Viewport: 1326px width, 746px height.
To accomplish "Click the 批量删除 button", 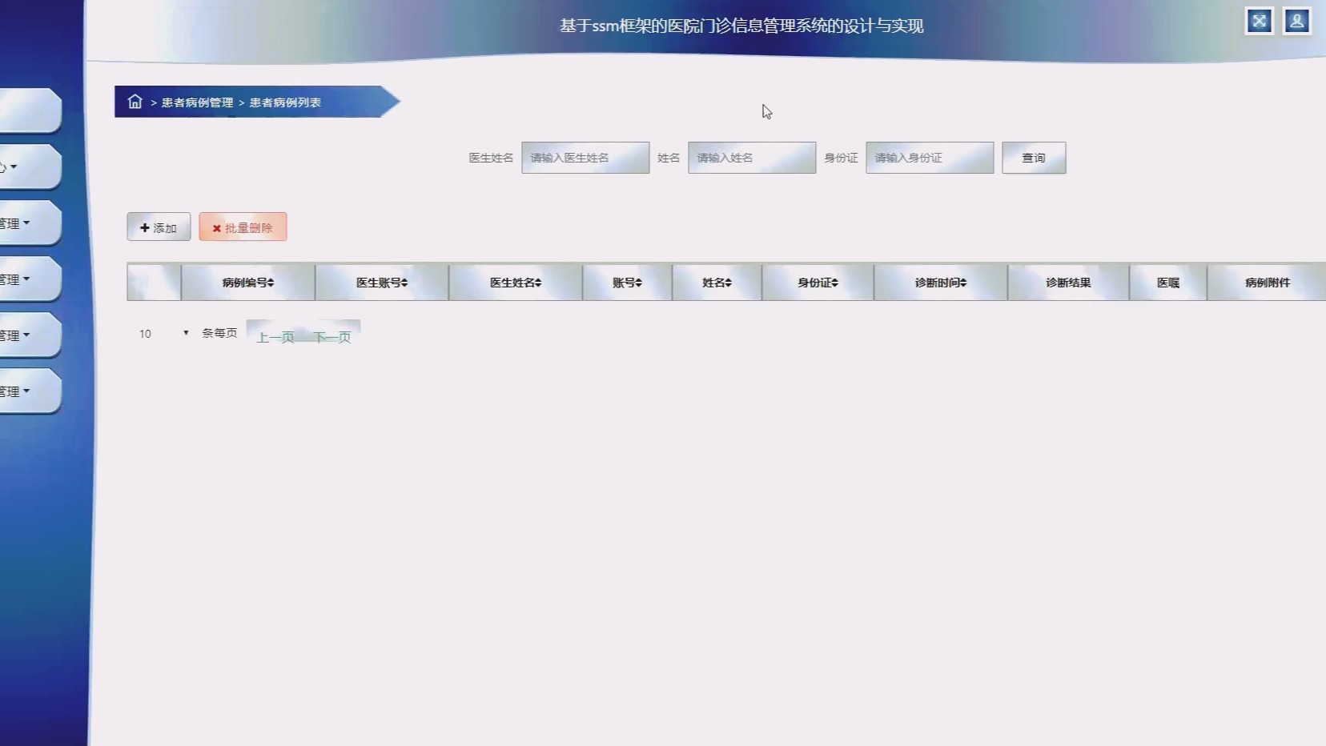I will (243, 227).
